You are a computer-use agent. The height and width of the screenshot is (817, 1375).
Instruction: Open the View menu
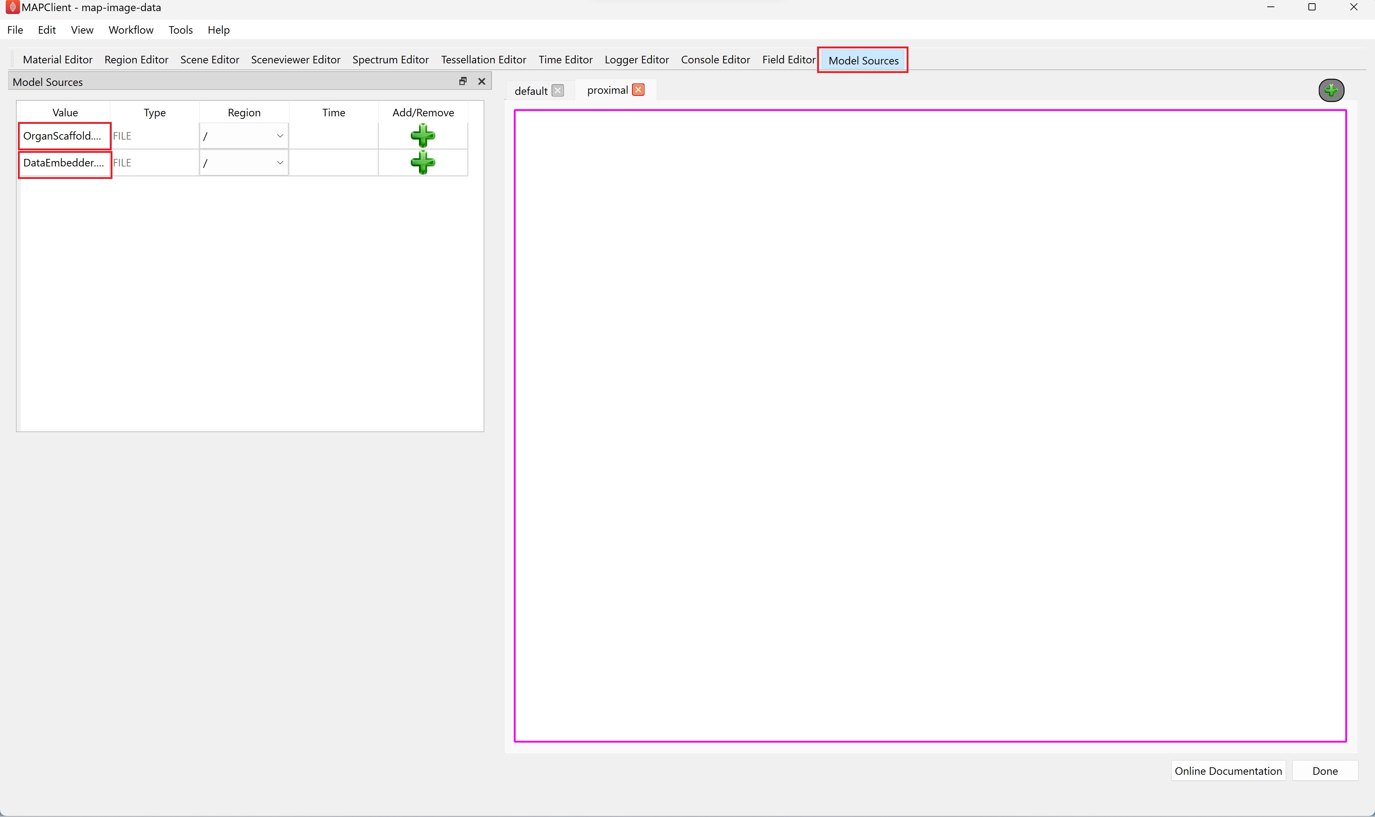point(82,30)
